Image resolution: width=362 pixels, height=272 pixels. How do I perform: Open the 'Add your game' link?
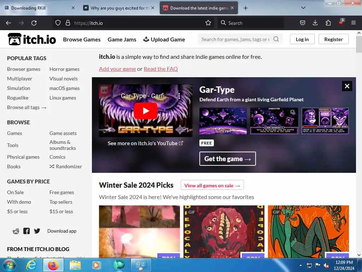point(117,69)
